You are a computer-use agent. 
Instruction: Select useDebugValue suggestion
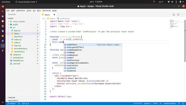93,50
